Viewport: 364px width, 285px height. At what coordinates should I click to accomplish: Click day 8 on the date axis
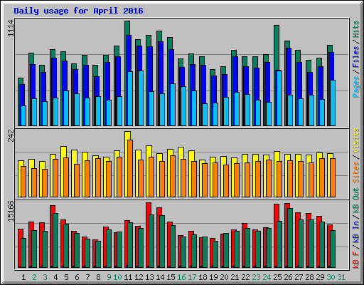[98, 277]
